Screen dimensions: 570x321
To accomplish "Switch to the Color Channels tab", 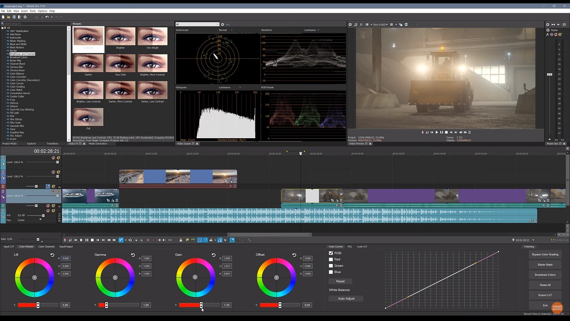I will click(x=46, y=247).
